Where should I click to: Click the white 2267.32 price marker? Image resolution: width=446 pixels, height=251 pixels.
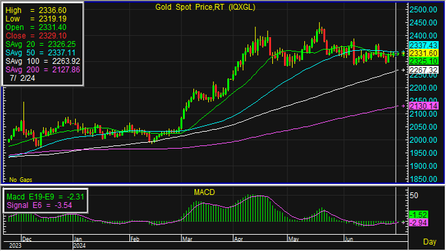(x=424, y=70)
